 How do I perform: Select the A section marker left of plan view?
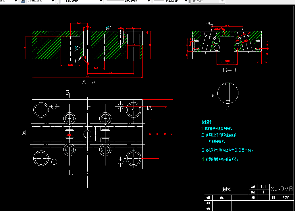(x=24, y=133)
